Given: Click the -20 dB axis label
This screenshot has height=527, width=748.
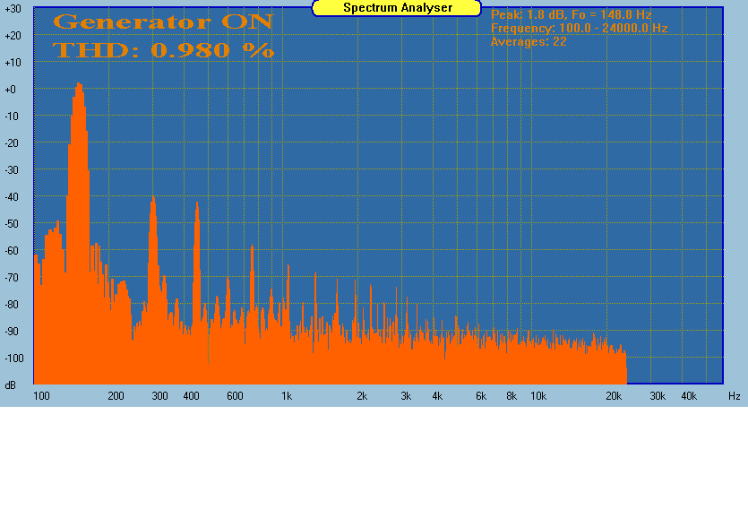Looking at the screenshot, I should click(x=12, y=143).
